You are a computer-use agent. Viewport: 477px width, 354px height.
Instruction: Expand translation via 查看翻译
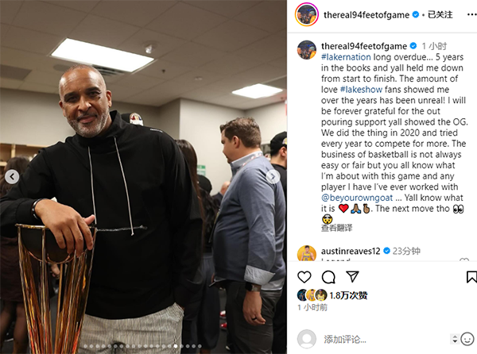(336, 228)
